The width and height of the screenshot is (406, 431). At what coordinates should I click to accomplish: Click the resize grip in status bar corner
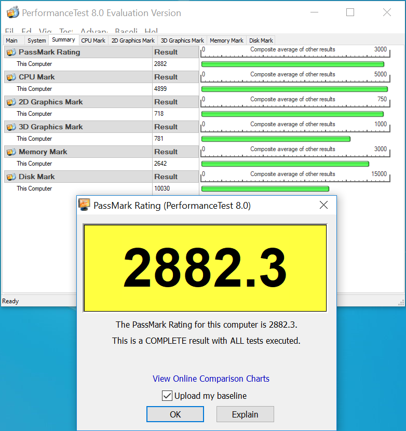click(401, 303)
